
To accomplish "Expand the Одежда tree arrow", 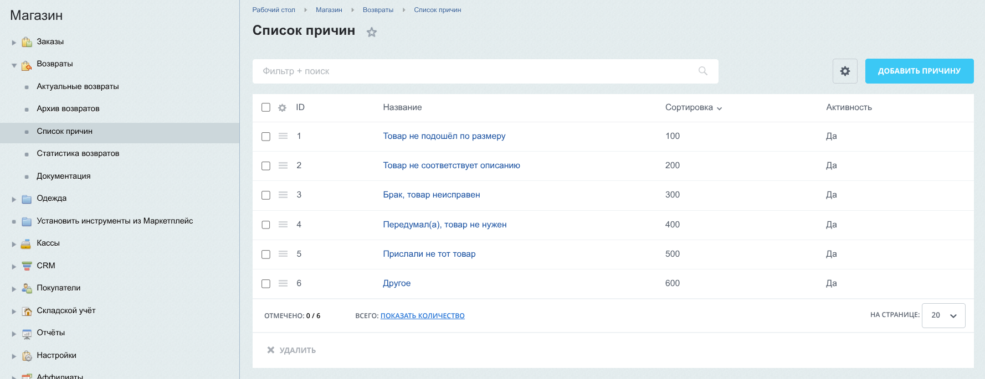I will (14, 199).
